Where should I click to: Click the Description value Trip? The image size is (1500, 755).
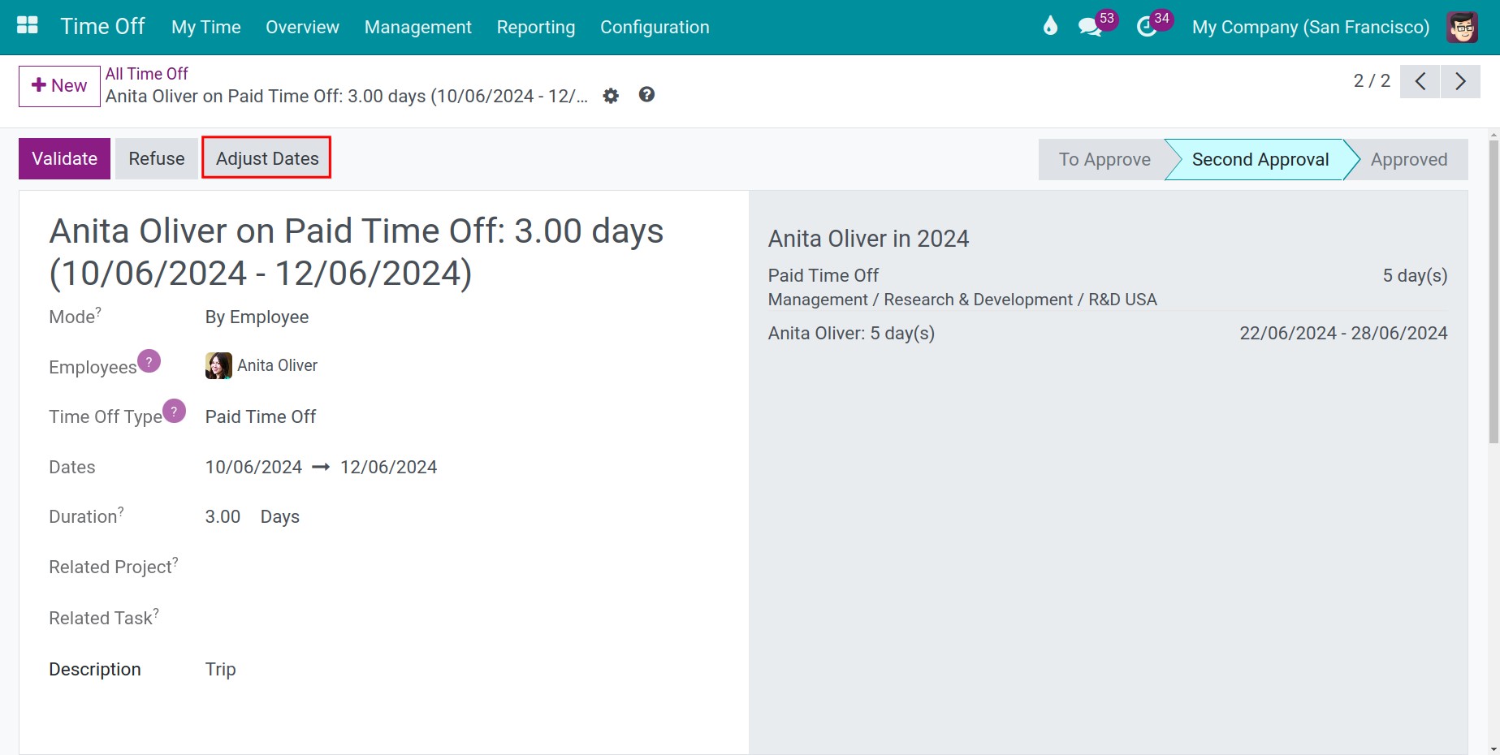(220, 669)
